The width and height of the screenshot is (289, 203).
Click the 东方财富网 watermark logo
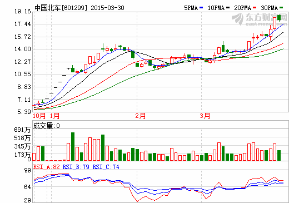tap(260, 19)
